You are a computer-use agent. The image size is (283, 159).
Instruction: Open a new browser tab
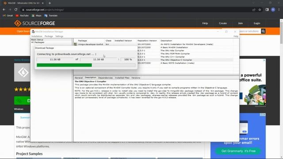50,3
